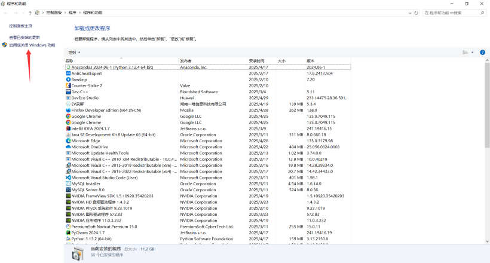Click the vertical scrollbar thumb
The width and height of the screenshot is (490, 263).
[x=487, y=105]
